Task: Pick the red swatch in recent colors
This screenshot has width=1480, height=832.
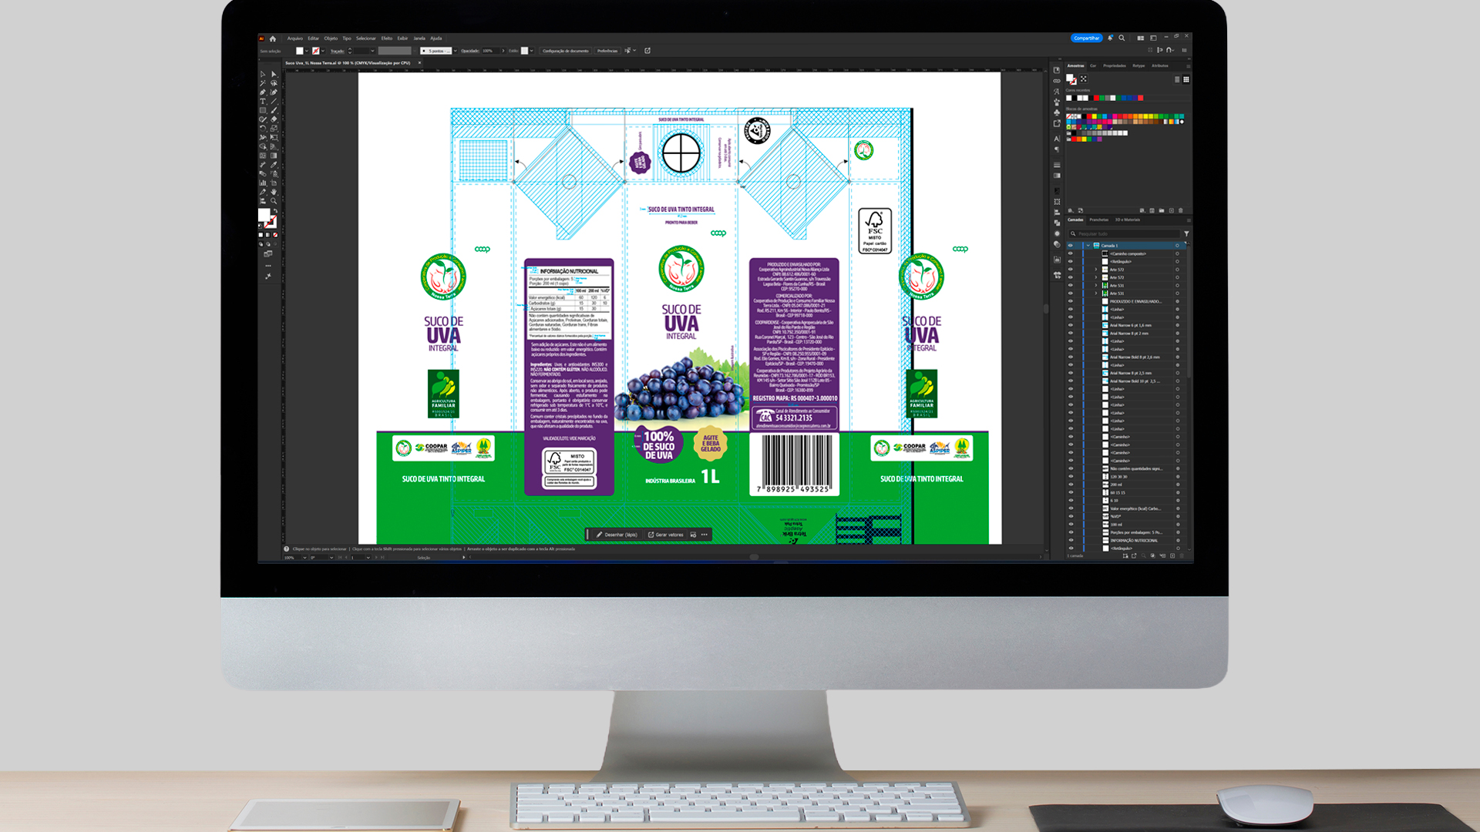Action: [x=1095, y=98]
